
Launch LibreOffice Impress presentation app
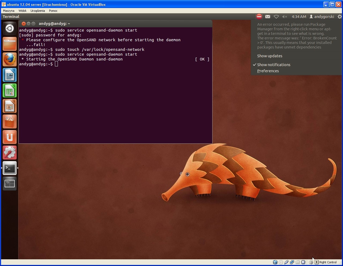[x=10, y=106]
